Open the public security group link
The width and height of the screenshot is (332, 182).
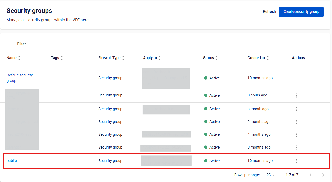point(12,161)
